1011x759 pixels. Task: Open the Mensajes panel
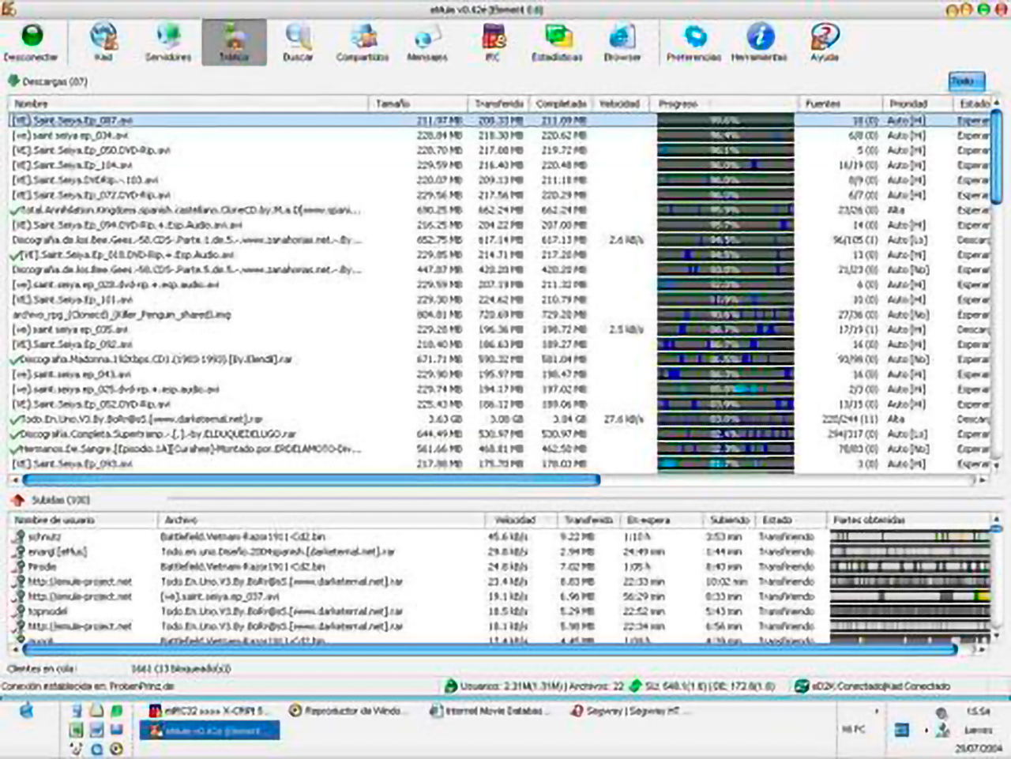(427, 42)
